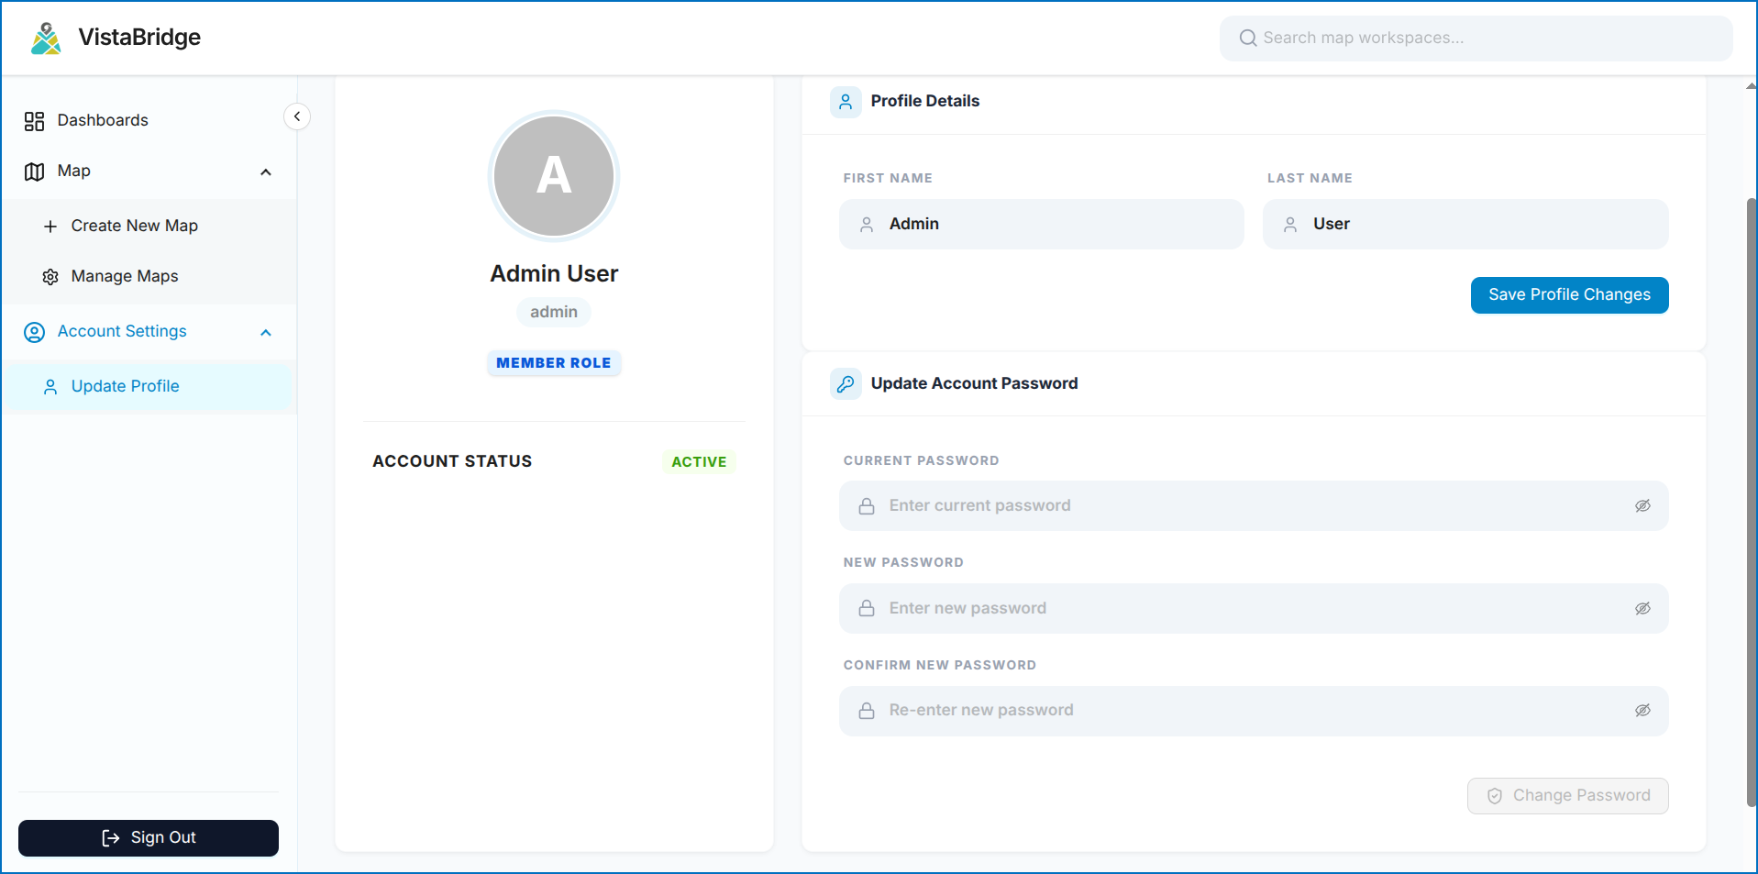
Task: Click the person icon in First Name field
Action: pyautogui.click(x=867, y=225)
